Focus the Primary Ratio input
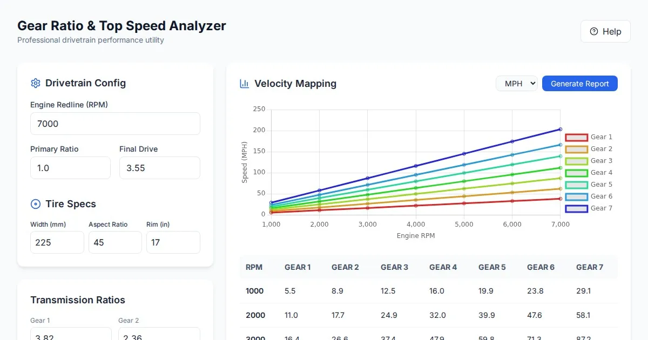Viewport: 648px width, 340px height. [x=70, y=168]
